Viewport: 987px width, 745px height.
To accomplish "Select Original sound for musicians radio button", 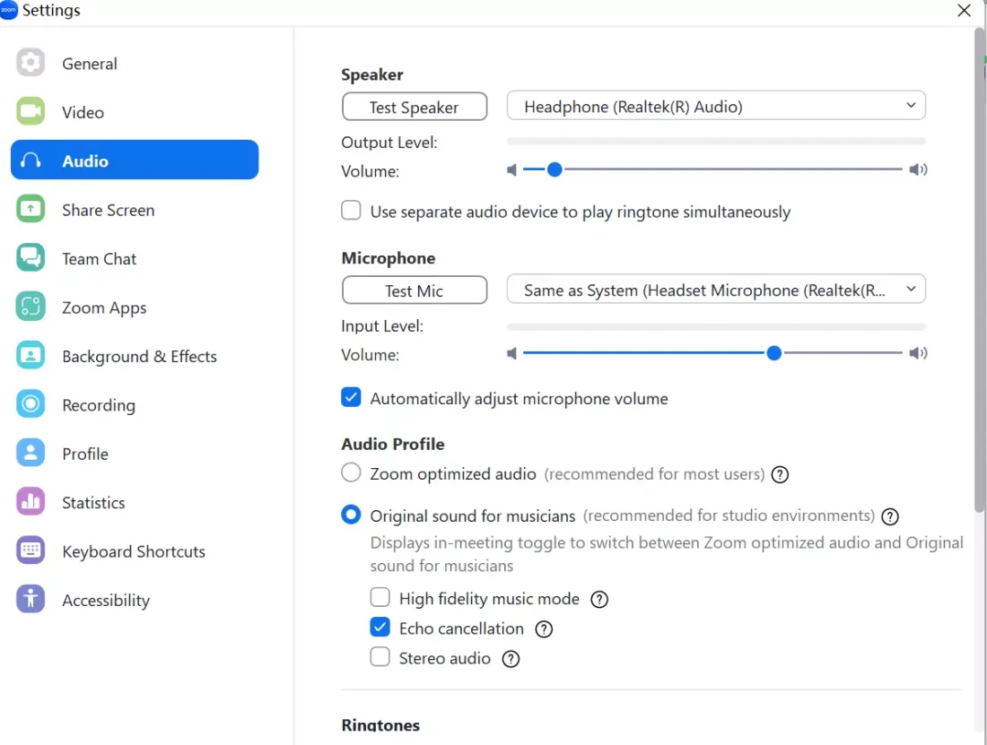I will pos(351,515).
